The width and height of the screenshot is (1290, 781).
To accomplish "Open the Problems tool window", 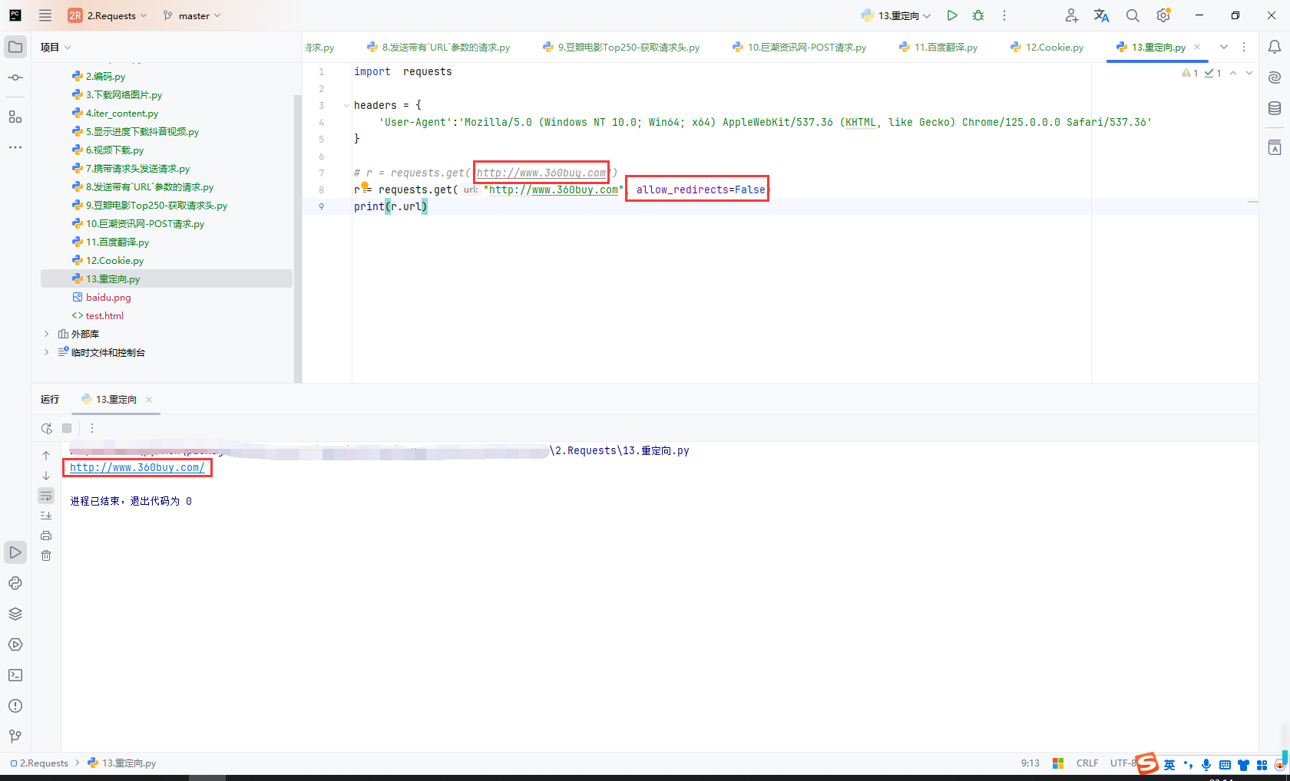I will [x=15, y=706].
